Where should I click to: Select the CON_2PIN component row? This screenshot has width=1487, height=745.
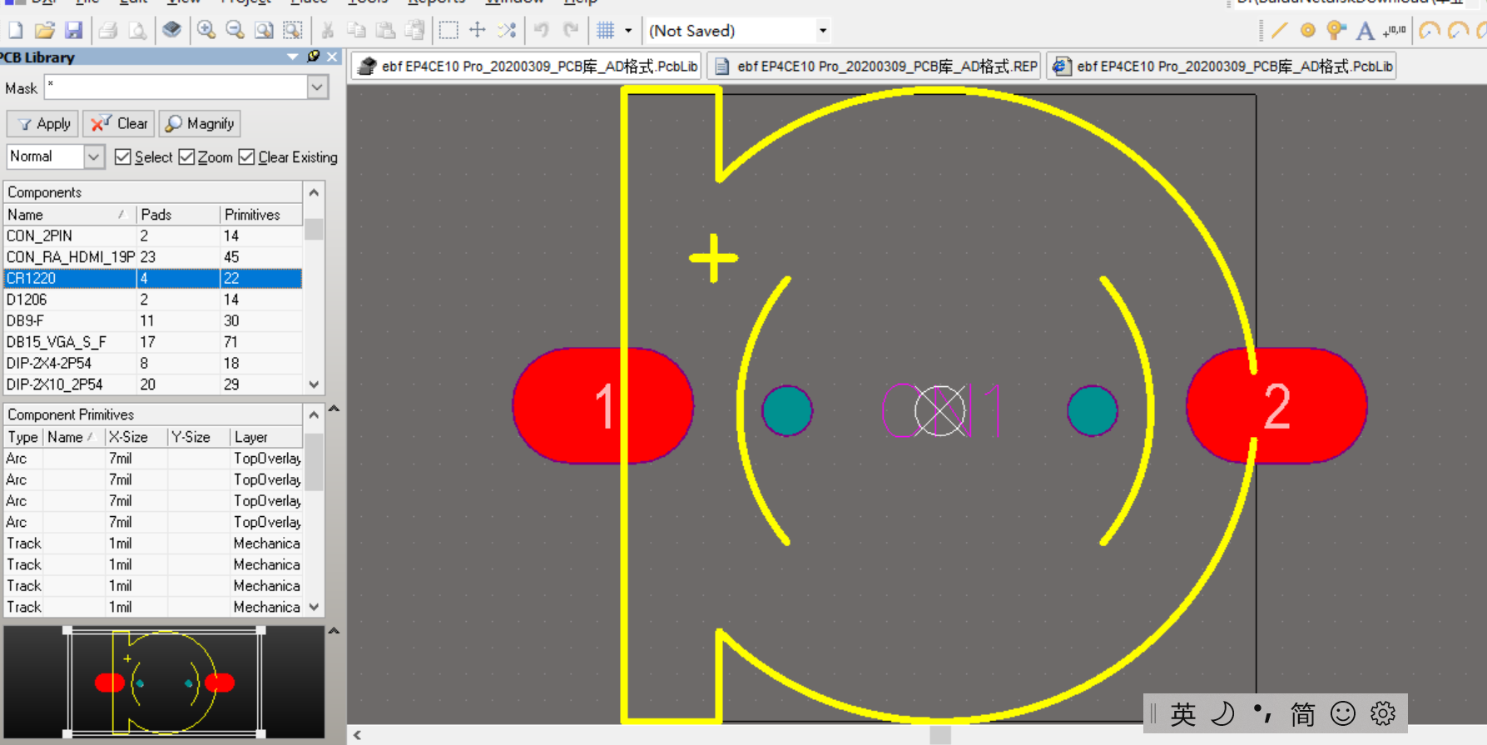[x=153, y=236]
